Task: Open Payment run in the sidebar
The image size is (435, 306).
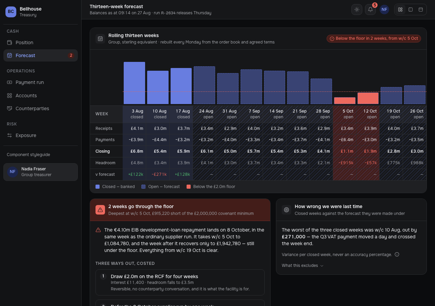Action: (40, 82)
